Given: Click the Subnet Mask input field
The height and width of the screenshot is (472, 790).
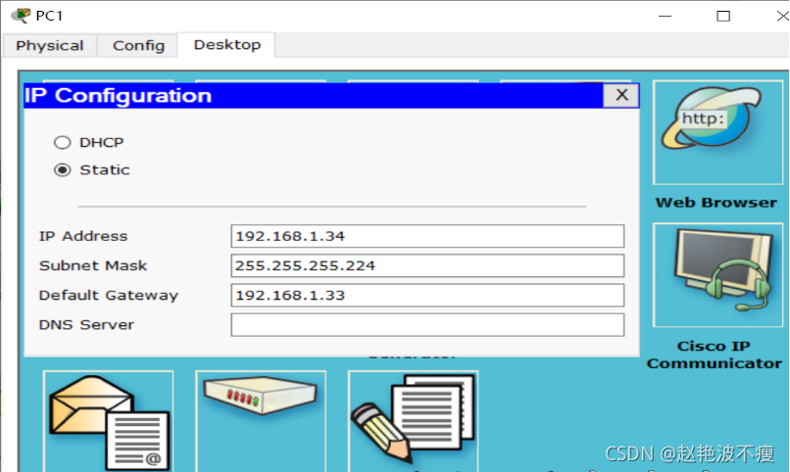Looking at the screenshot, I should point(427,265).
